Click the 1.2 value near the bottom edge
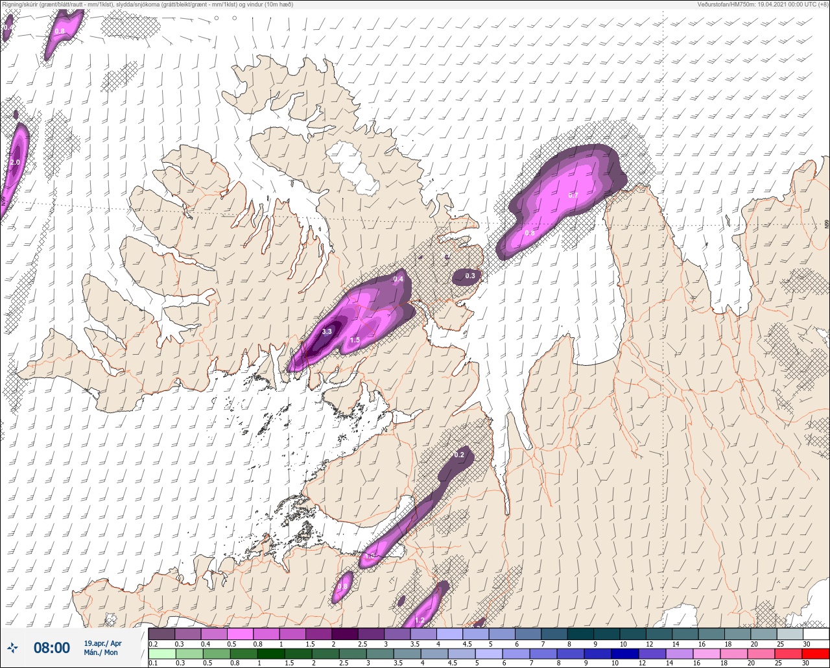Screen dimensions: 830x668 tap(419, 621)
